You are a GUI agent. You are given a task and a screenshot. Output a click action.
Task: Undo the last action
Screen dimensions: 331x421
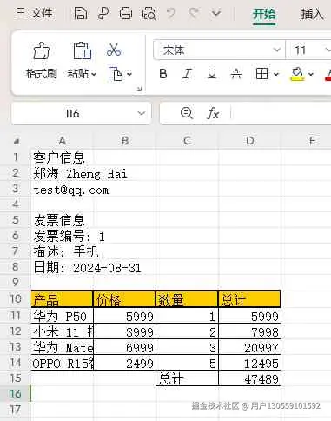click(171, 13)
